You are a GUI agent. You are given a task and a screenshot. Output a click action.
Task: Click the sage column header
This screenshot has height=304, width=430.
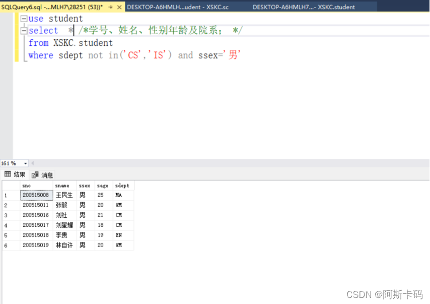(x=104, y=186)
